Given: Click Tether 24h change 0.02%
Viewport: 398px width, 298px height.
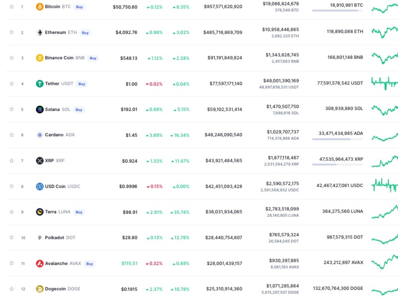Looking at the screenshot, I should 154,84.
